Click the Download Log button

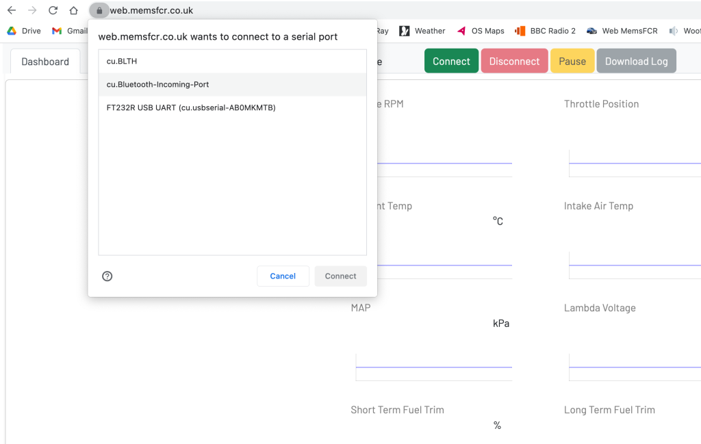point(636,61)
